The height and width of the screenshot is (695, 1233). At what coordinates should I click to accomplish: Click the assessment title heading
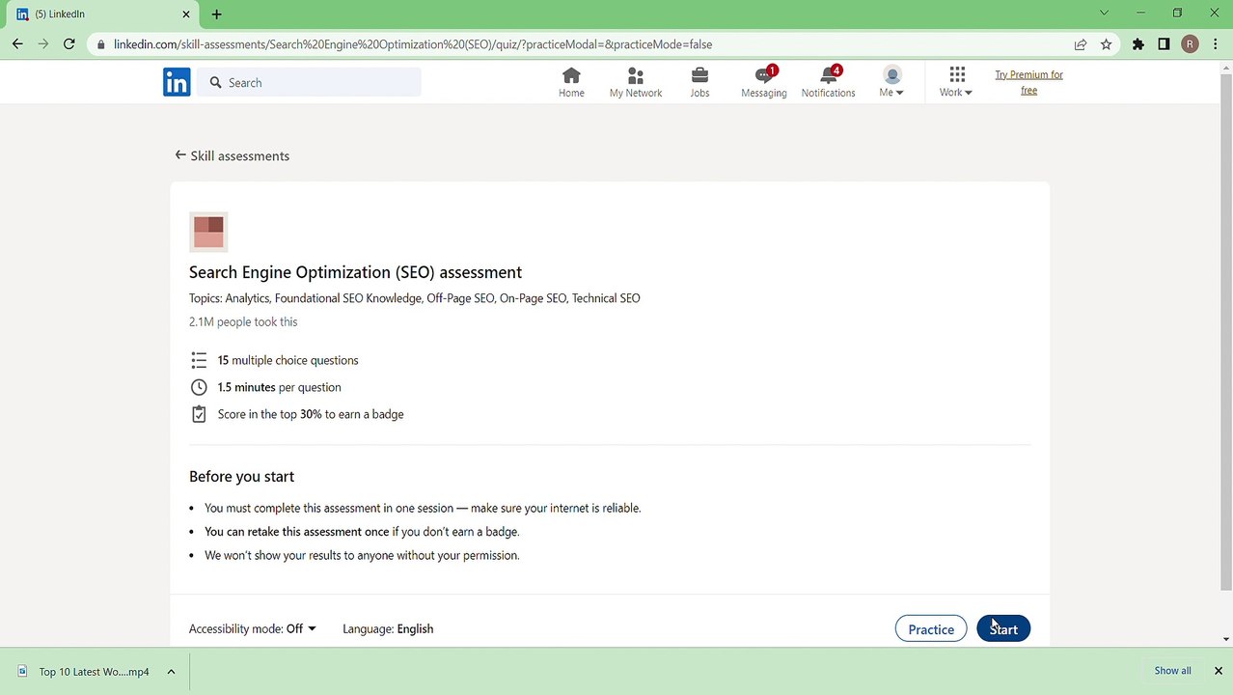click(355, 272)
